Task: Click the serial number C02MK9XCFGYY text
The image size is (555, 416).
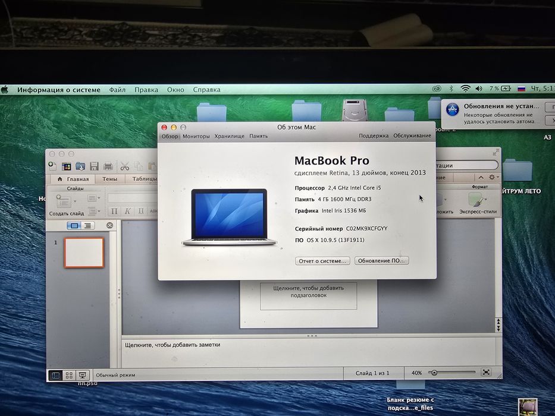Action: pos(366,229)
